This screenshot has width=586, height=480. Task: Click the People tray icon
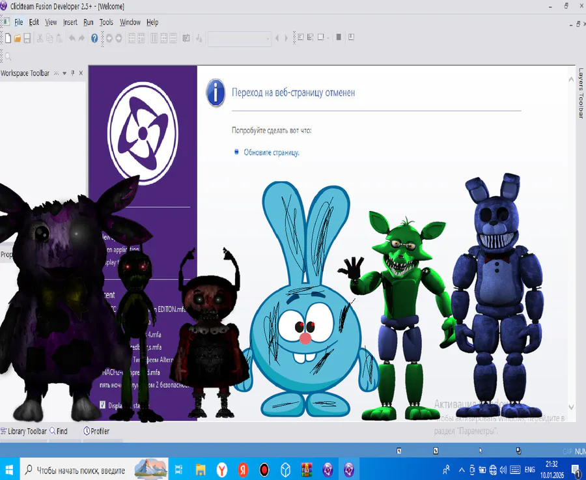click(446, 470)
